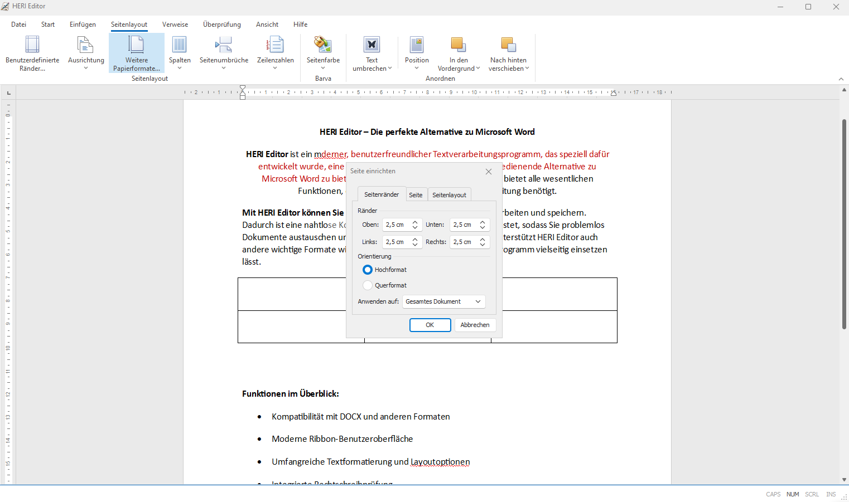
Task: Decrease the Oben margin value
Action: pyautogui.click(x=415, y=228)
